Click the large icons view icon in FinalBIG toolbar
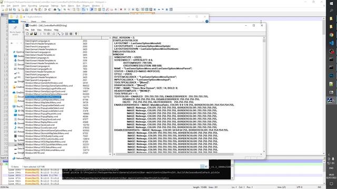Viewport: 337px width, 189px height. (x=58, y=34)
